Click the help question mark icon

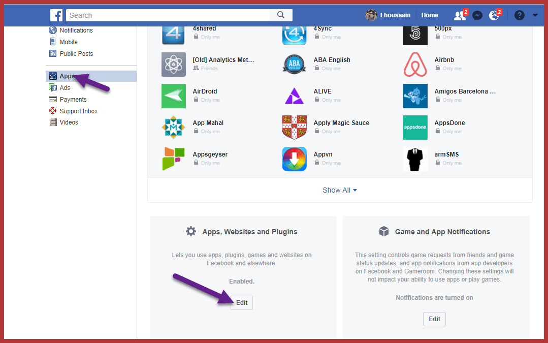point(519,15)
